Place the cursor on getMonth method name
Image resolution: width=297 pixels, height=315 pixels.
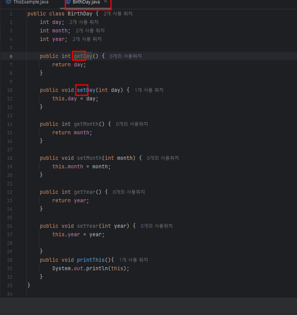(86, 124)
